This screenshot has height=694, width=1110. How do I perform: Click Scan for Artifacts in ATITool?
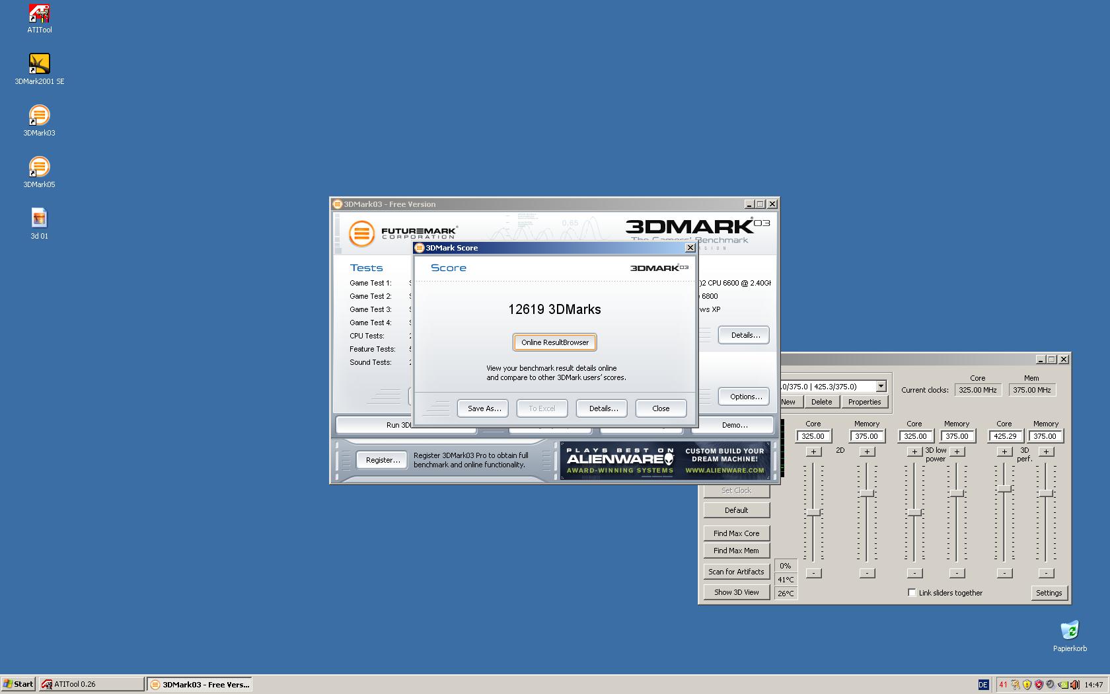pos(736,572)
